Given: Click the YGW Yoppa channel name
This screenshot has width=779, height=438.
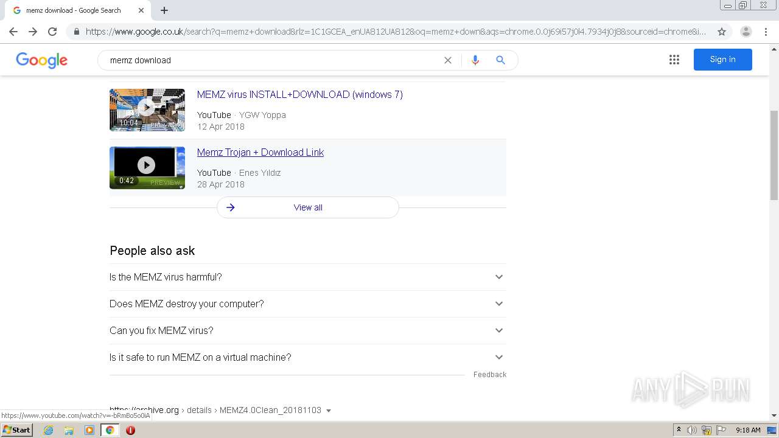Looking at the screenshot, I should coord(262,115).
